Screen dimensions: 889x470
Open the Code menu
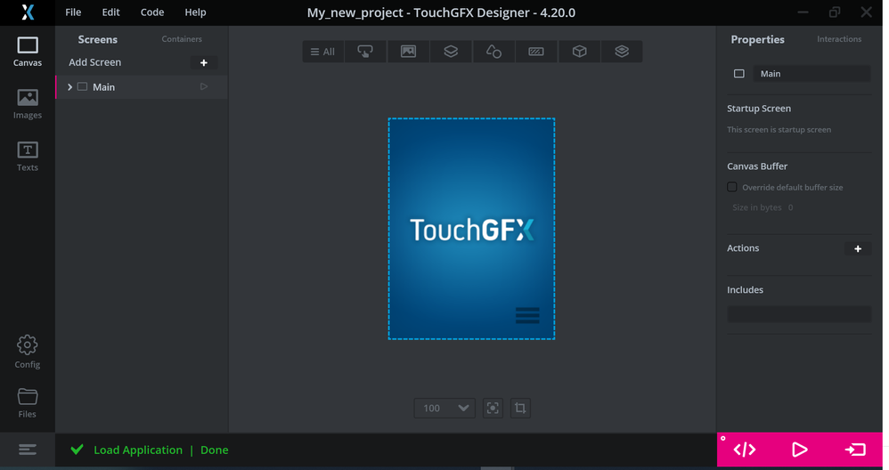point(152,12)
